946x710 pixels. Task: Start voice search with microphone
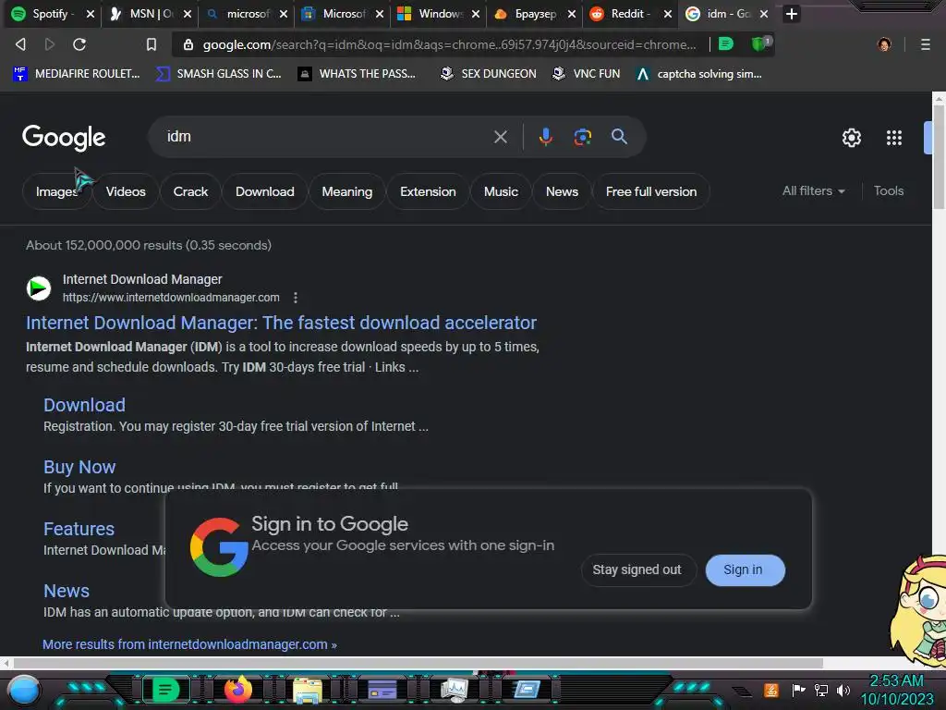coord(545,137)
